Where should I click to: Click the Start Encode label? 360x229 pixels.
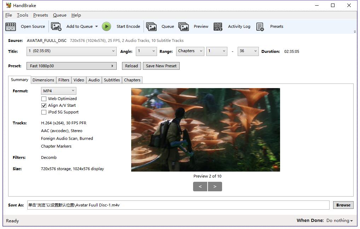(128, 26)
